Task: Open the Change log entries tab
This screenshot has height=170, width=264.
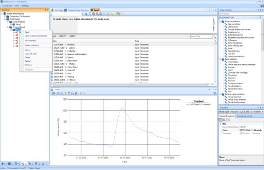Action: point(244,116)
